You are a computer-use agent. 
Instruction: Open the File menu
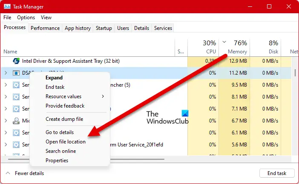(7, 18)
